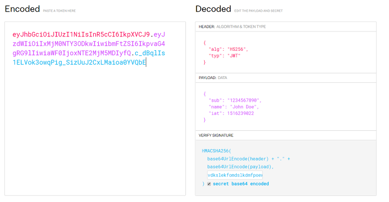Screen dimensions: 389x202
Task: Click the HEADER: ALGORITHM & TOKEN TYPE label
Action: 232,26
